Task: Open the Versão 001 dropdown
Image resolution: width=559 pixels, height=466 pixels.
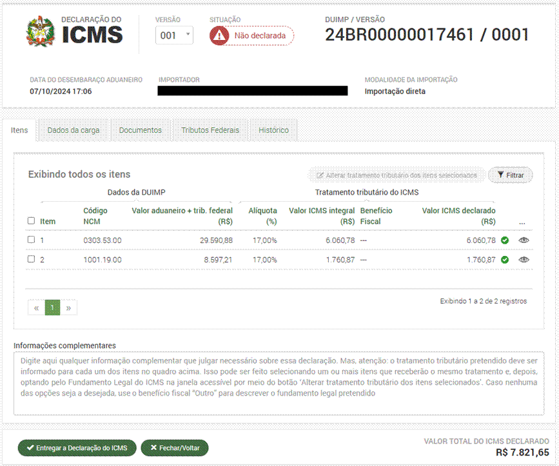Action: pos(174,35)
